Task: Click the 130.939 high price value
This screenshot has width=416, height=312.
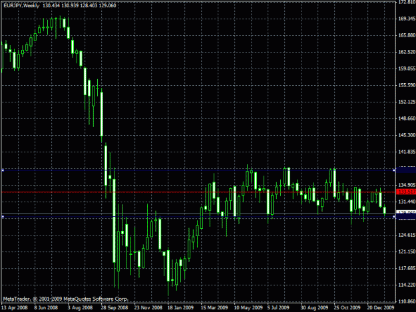Action: pos(71,5)
